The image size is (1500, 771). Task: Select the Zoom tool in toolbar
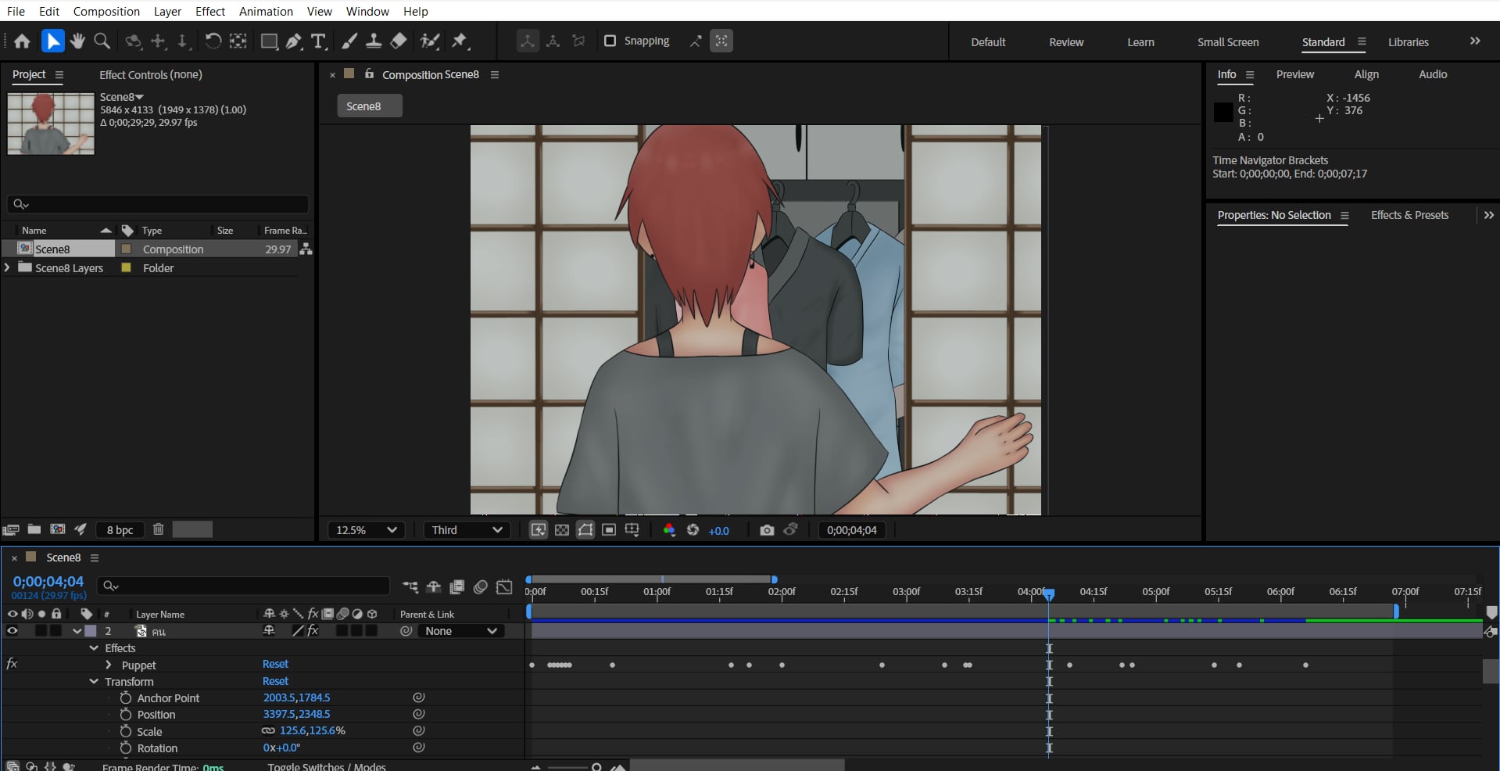point(102,41)
